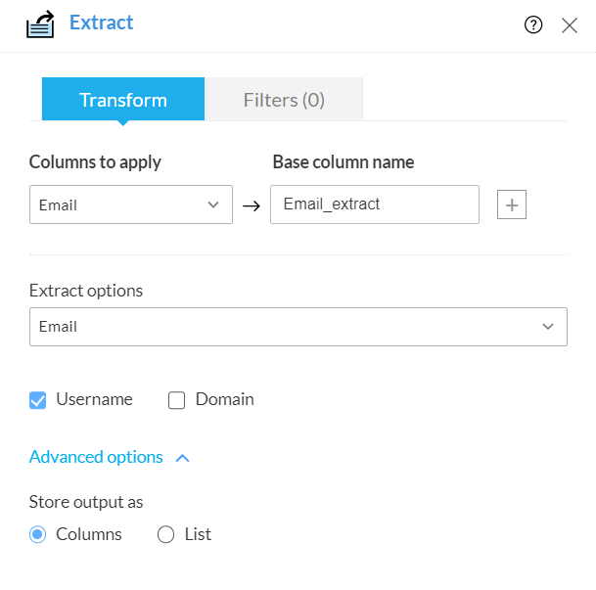Viewport: 596px width, 590px height.
Task: Enable the Domain checkbox
Action: click(176, 400)
